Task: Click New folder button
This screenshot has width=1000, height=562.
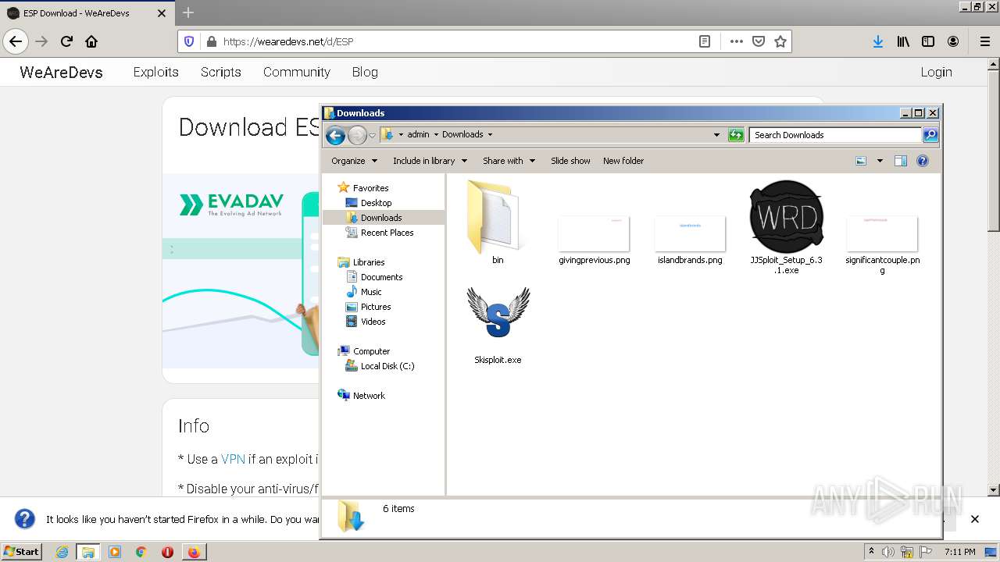Action: point(623,161)
